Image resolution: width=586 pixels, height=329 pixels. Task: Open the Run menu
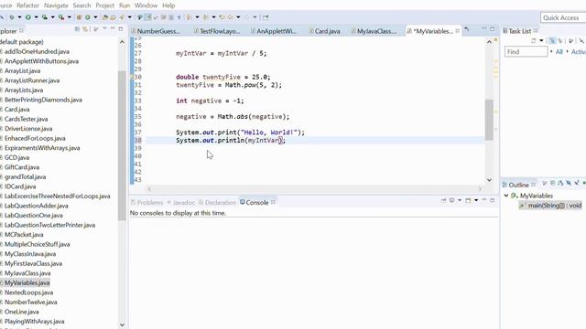pyautogui.click(x=125, y=5)
